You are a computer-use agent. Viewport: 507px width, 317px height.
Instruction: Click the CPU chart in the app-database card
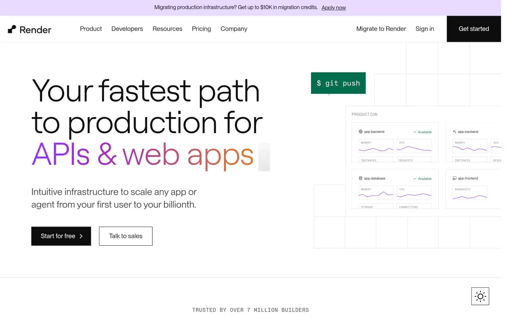point(414,193)
